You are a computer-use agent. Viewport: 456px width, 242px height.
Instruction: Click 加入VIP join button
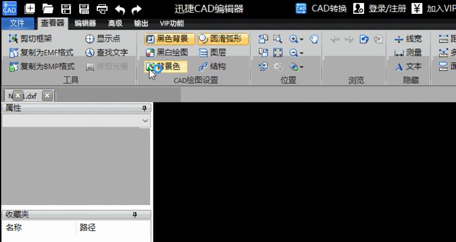coord(434,8)
